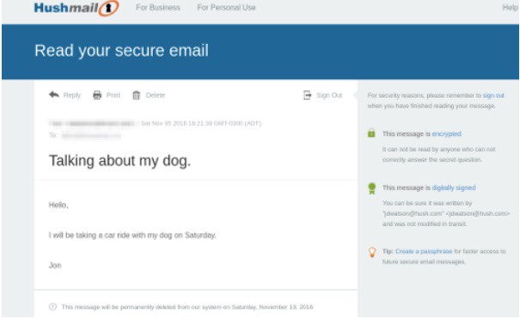Screen dimensions: 520x318
Task: Click the 'This message is' text before 'encrypted'
Action: coord(407,134)
